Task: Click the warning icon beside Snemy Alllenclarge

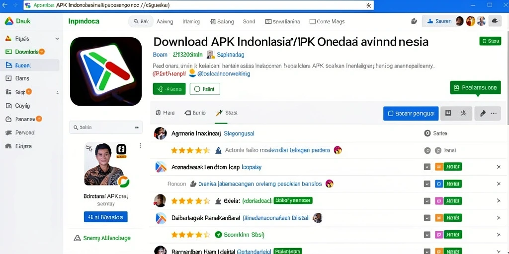Action: point(77,238)
